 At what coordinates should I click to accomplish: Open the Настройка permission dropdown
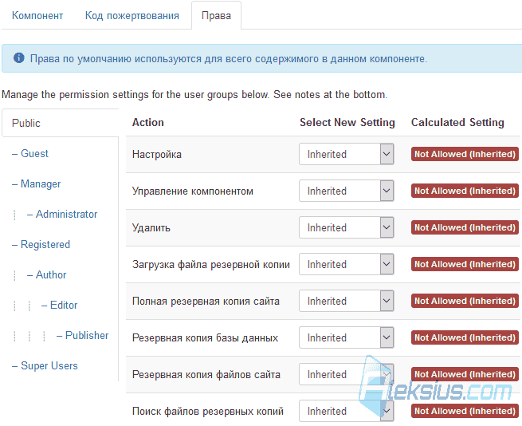347,154
